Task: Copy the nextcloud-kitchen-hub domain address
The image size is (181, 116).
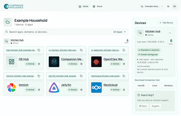Action: [x=124, y=76]
